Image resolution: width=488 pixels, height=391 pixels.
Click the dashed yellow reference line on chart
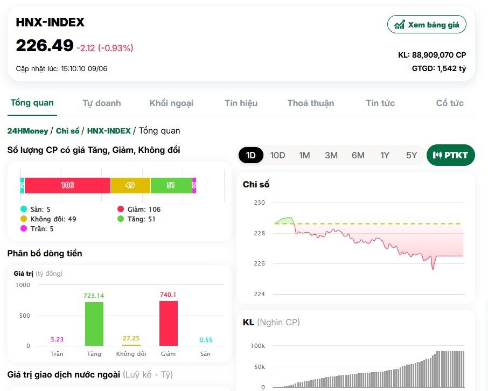click(369, 224)
